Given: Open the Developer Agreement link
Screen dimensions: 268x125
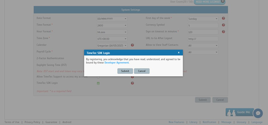Looking at the screenshot, I should pos(117,62).
